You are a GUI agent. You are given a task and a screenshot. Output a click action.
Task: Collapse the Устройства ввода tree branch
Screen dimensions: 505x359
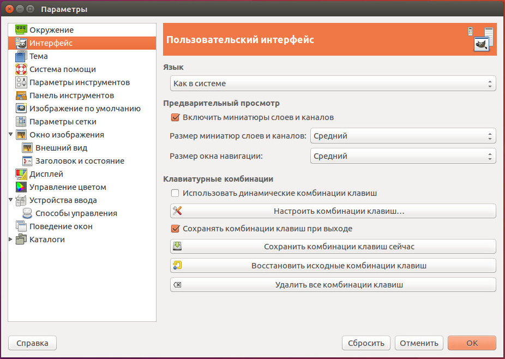click(x=10, y=200)
